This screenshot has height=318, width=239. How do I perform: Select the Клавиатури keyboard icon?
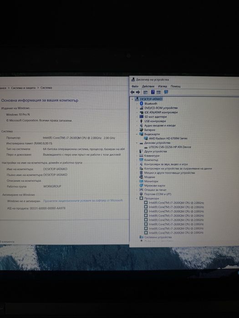pos(142,155)
